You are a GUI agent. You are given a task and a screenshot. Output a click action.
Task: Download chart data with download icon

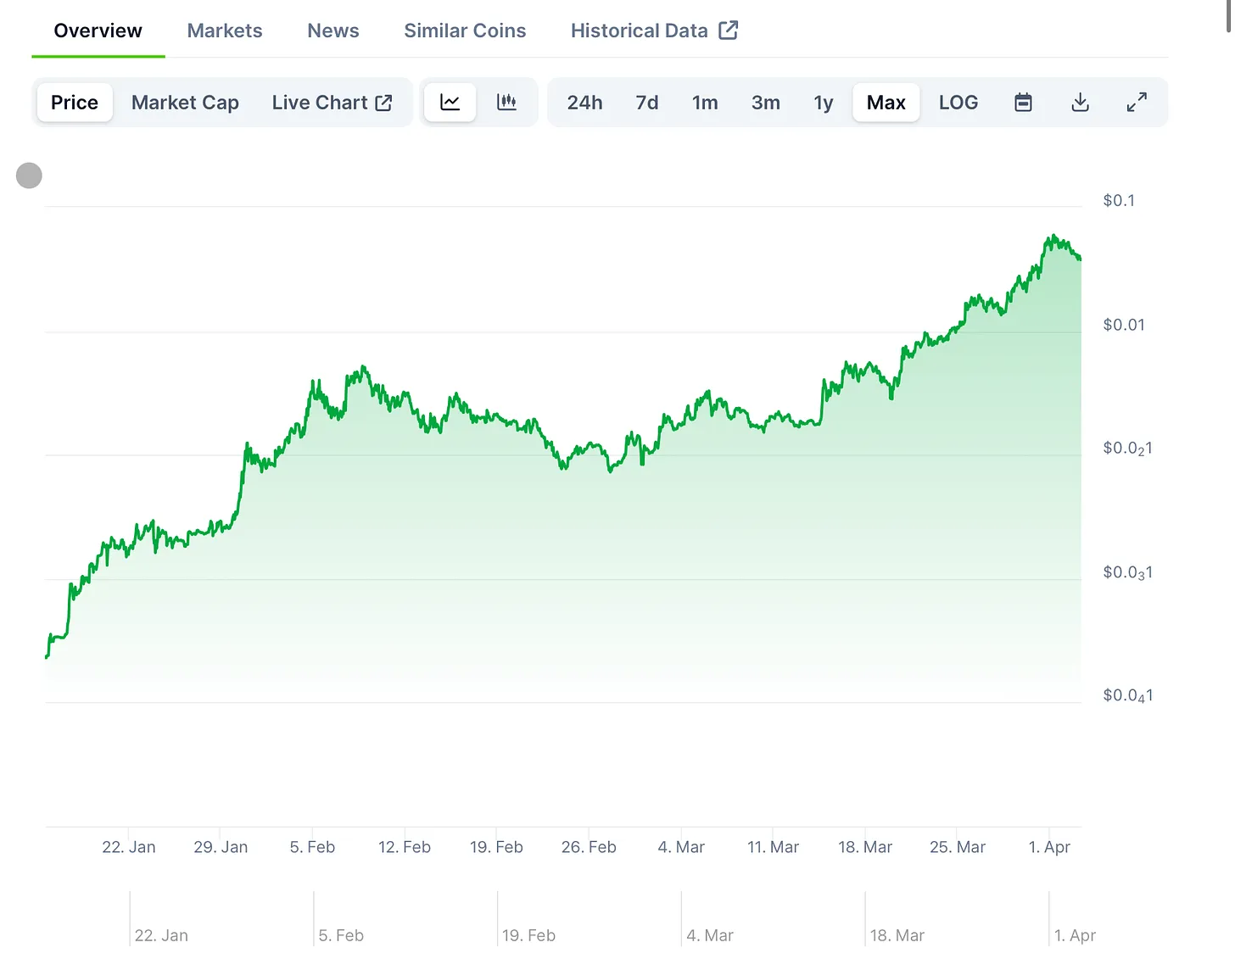(x=1080, y=103)
